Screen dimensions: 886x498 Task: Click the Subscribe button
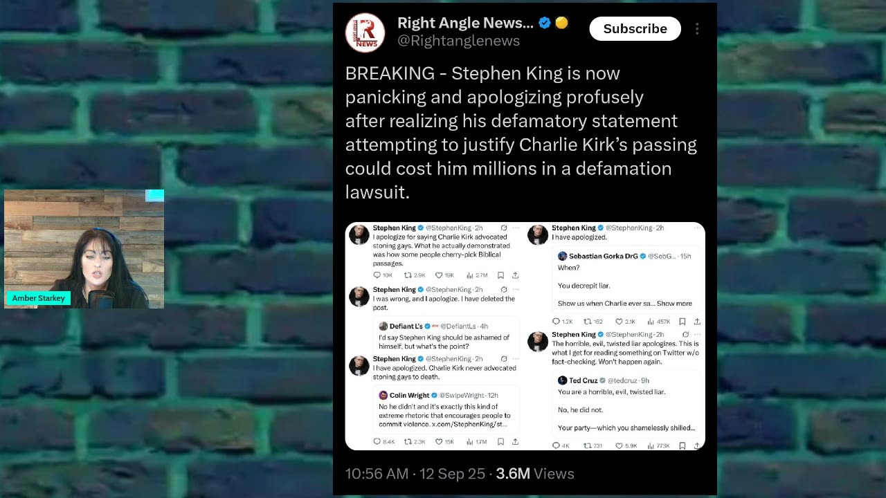[635, 29]
